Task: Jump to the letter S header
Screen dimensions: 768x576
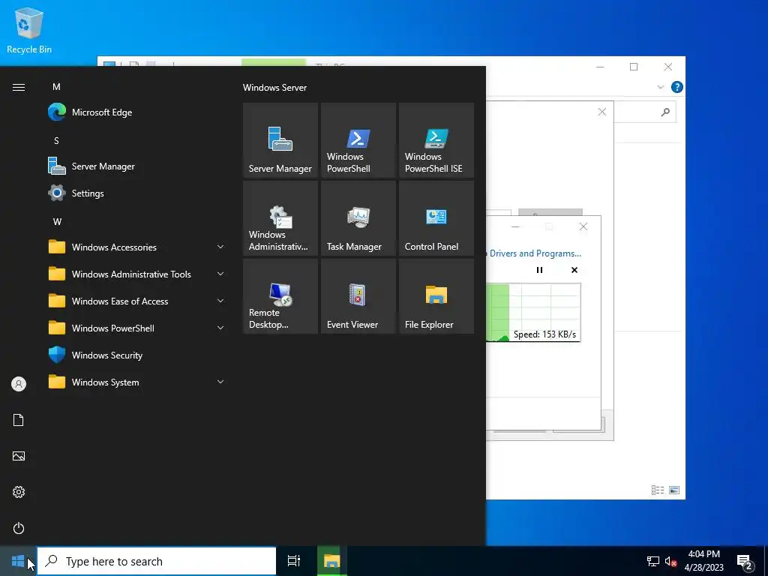Action: tap(56, 141)
